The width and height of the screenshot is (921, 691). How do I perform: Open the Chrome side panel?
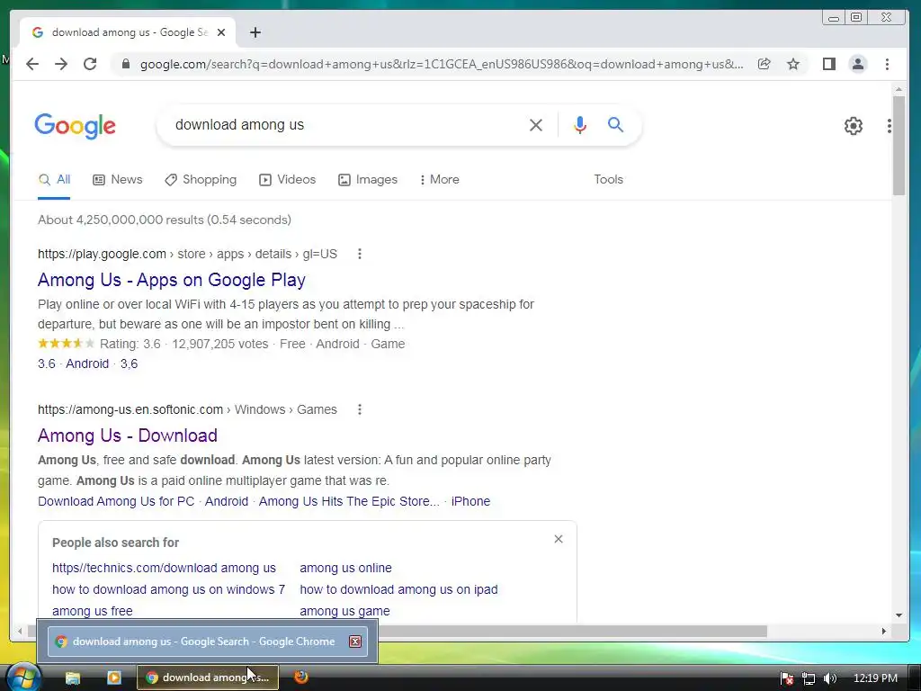(828, 64)
